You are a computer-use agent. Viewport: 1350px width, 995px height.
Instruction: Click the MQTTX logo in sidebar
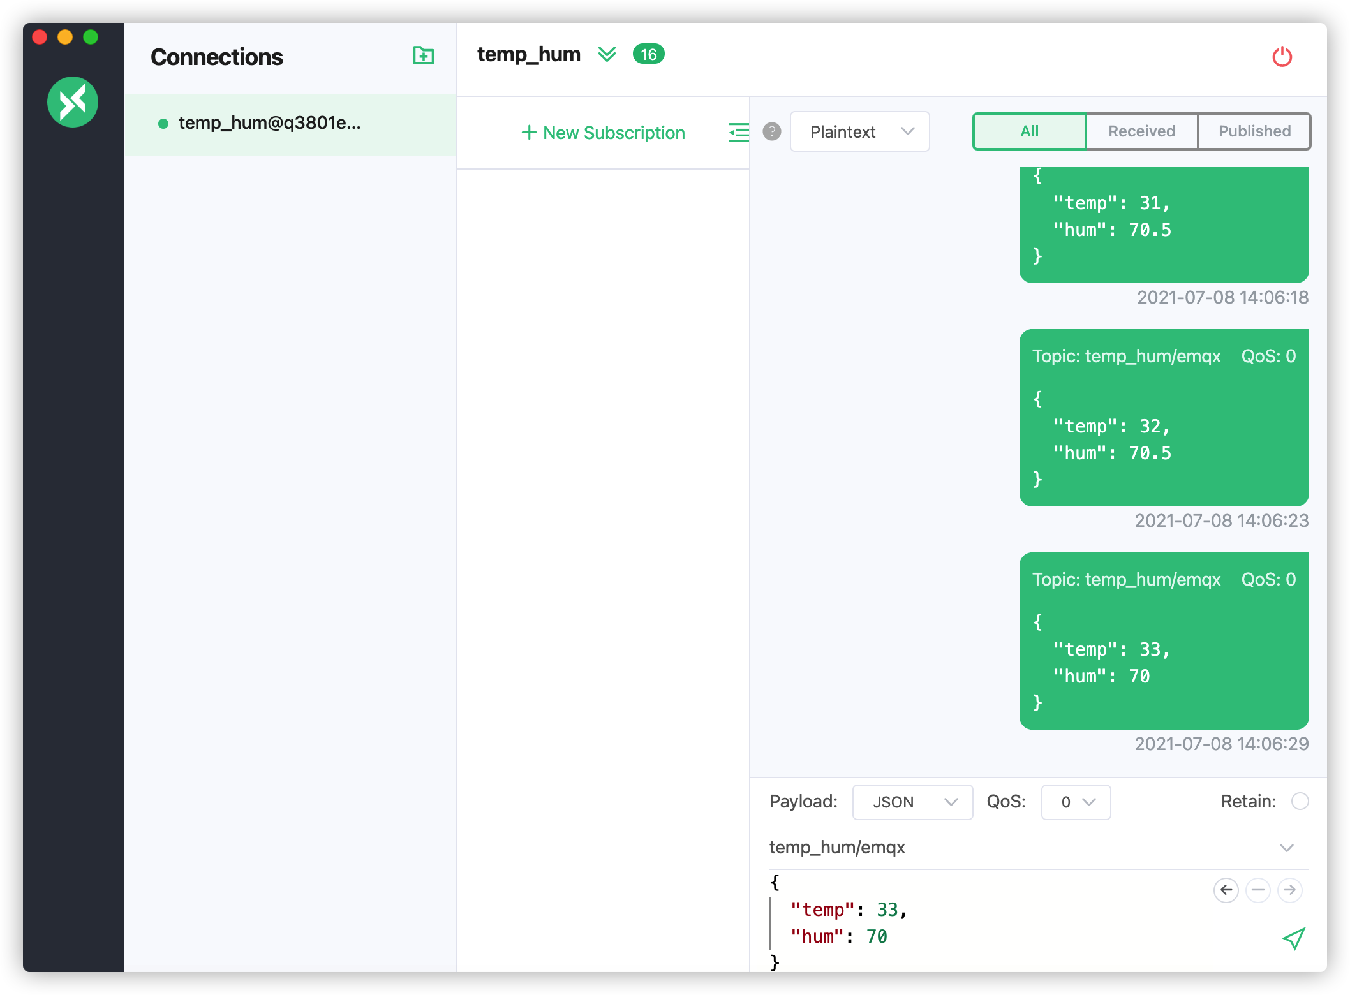73,102
